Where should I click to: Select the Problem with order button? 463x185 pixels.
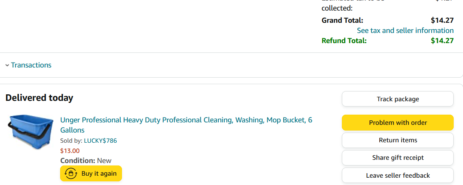coord(398,122)
